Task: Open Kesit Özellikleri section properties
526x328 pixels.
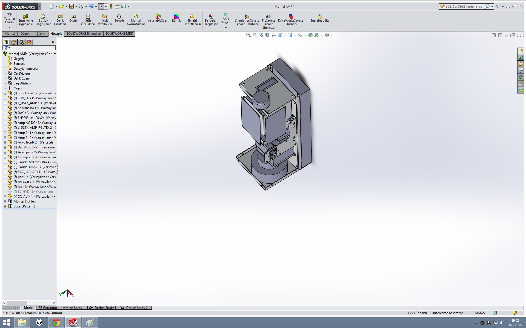Action: tap(105, 20)
